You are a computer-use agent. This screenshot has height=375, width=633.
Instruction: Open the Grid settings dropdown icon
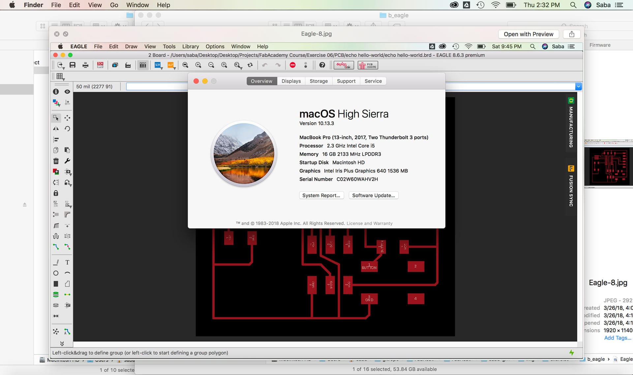[x=60, y=77]
